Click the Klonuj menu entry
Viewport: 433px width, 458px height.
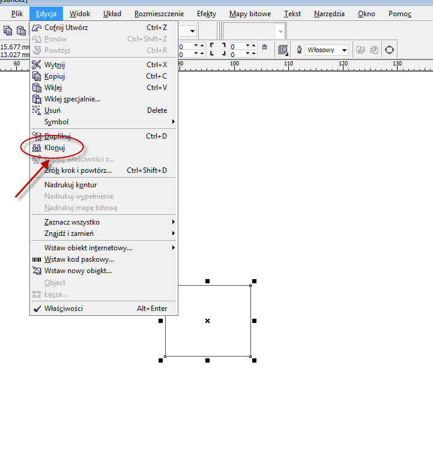tap(55, 148)
